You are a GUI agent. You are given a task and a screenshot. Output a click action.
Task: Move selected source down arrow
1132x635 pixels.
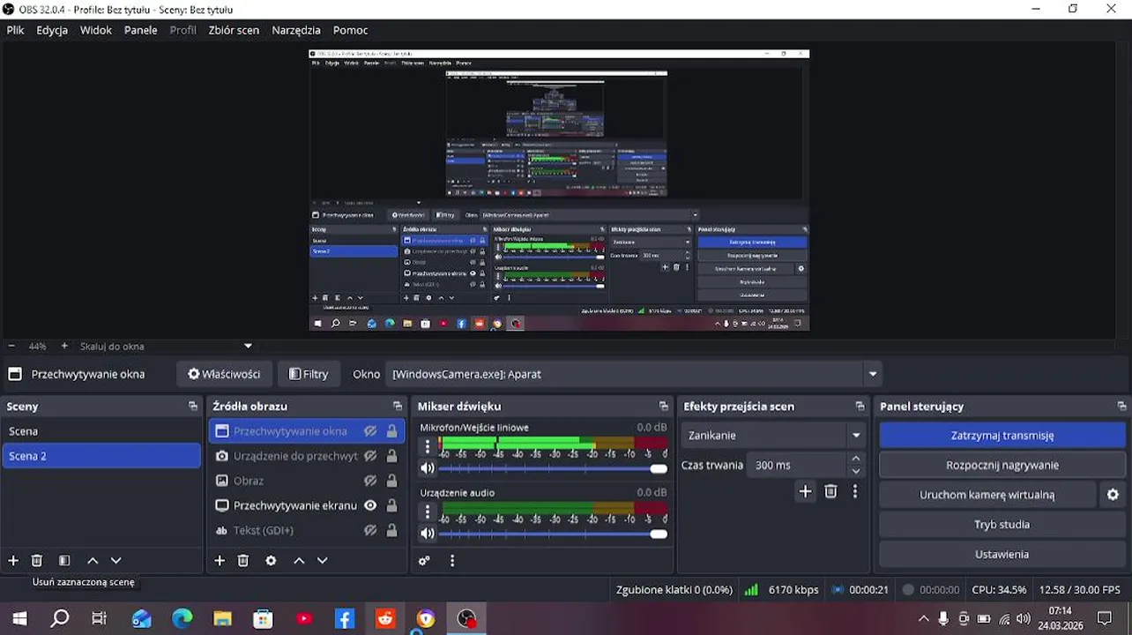click(322, 560)
